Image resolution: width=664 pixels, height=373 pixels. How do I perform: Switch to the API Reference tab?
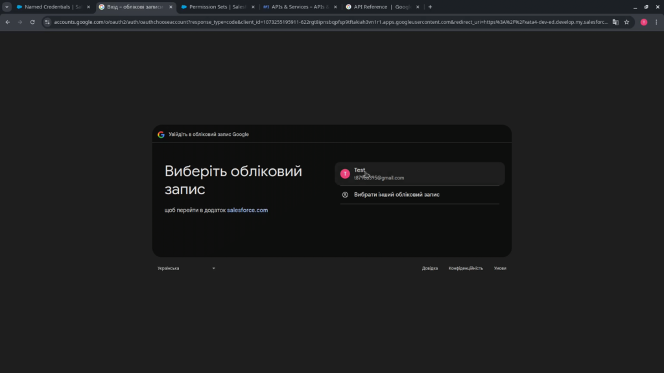(381, 6)
